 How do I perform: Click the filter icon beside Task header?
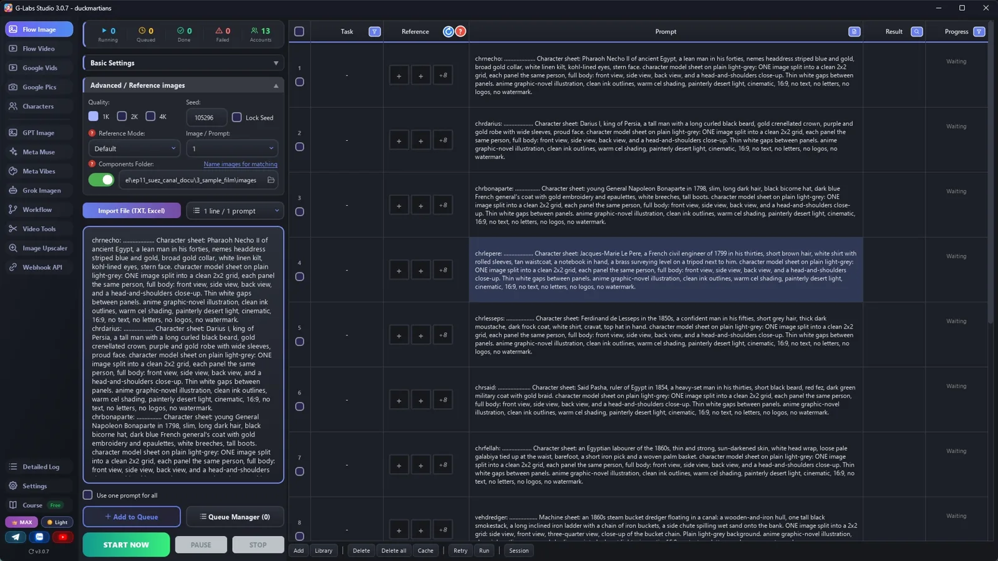374,32
